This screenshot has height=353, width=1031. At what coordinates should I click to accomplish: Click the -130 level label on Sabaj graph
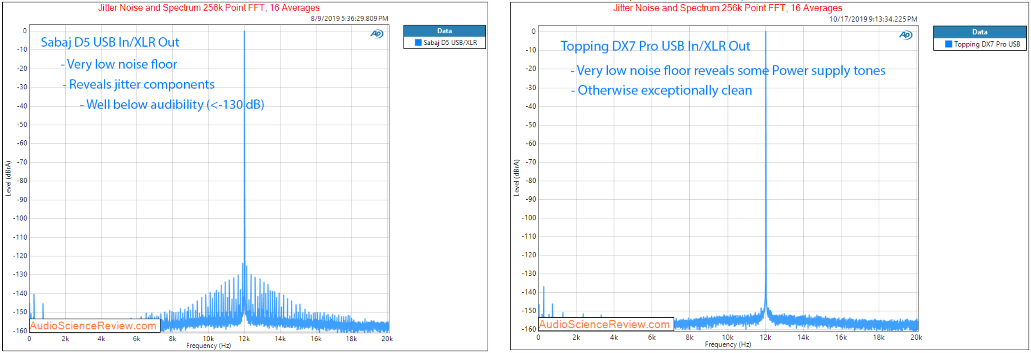point(20,275)
